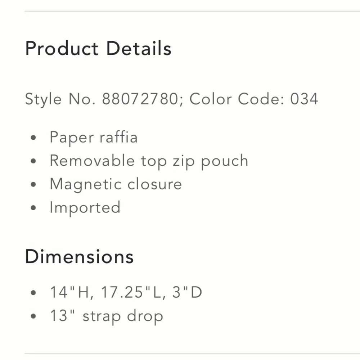Click the 13" strap drop line

(x=107, y=316)
